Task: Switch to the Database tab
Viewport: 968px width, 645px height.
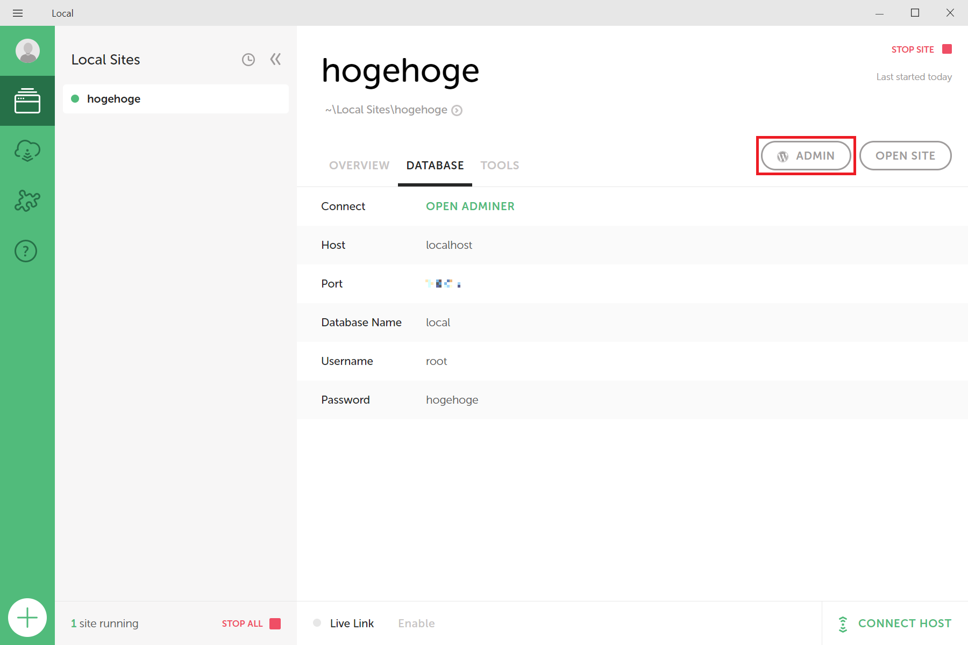Action: (x=435, y=166)
